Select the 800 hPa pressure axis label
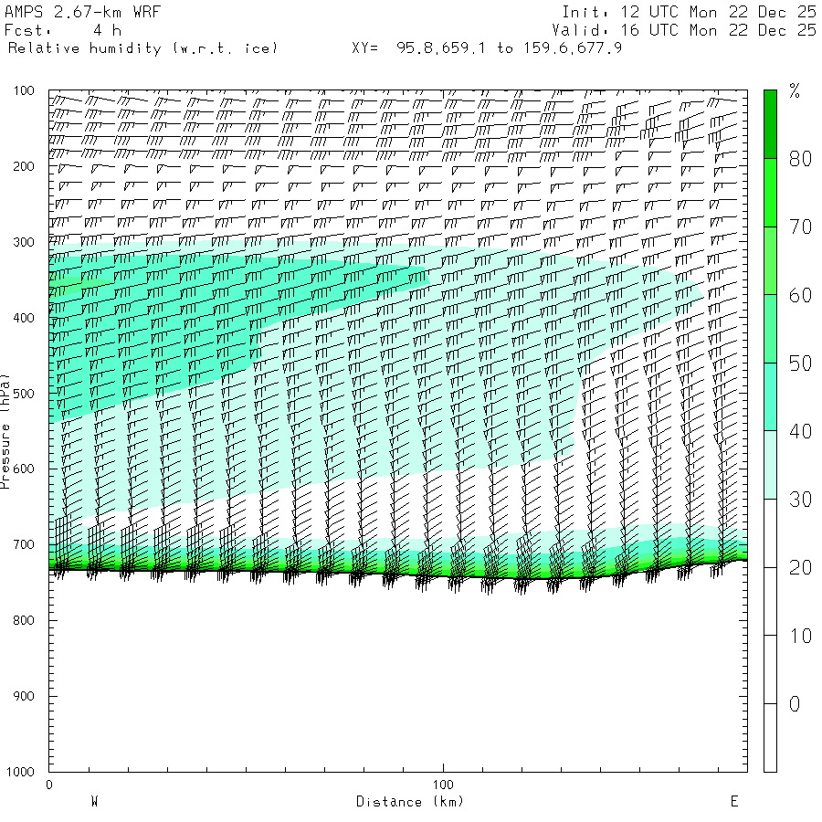The height and width of the screenshot is (822, 822). click(x=24, y=620)
